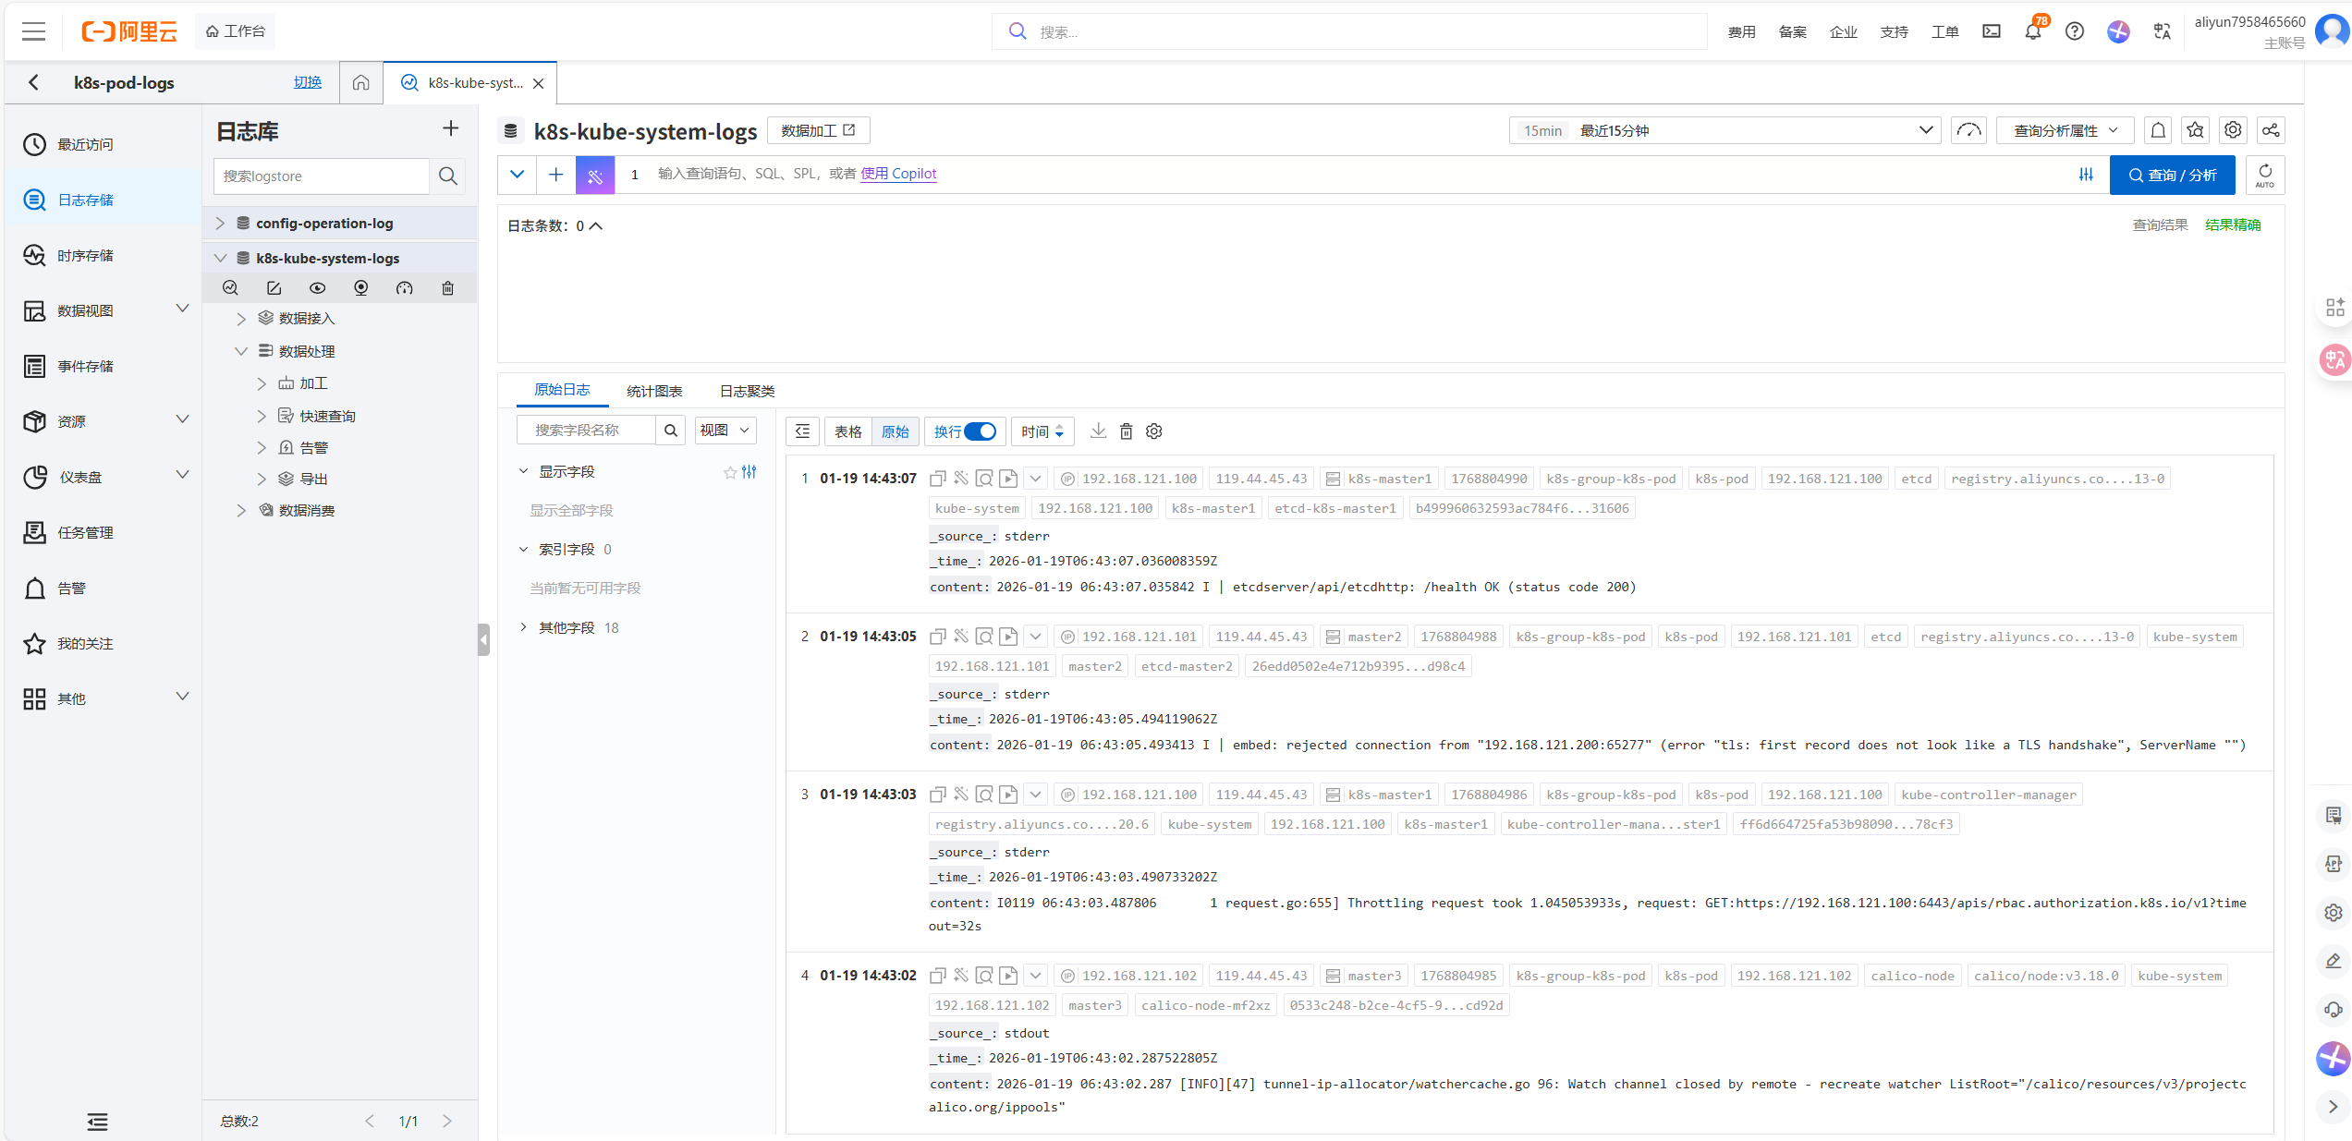2352x1141 pixels.
Task: Switch to the 统计图表 tab
Action: pyautogui.click(x=654, y=391)
